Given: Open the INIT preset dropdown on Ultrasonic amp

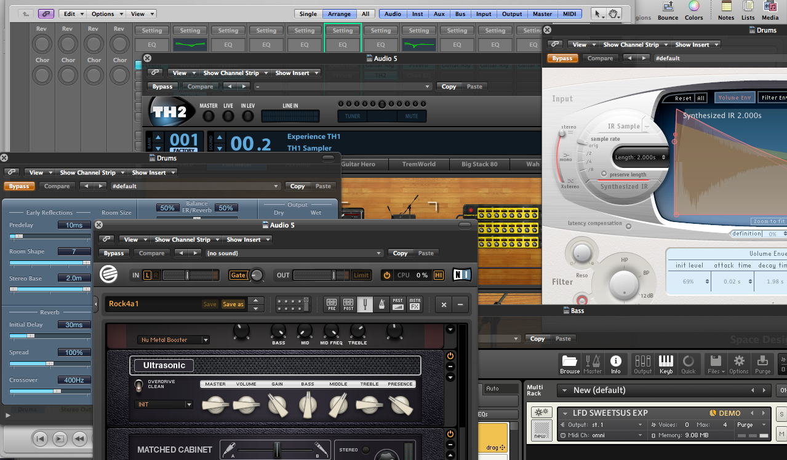Looking at the screenshot, I should tap(164, 405).
